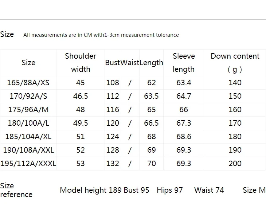Screen dimensions: 266x204
Task: Click the 175/96A/M size cell
Action: [x=28, y=110]
